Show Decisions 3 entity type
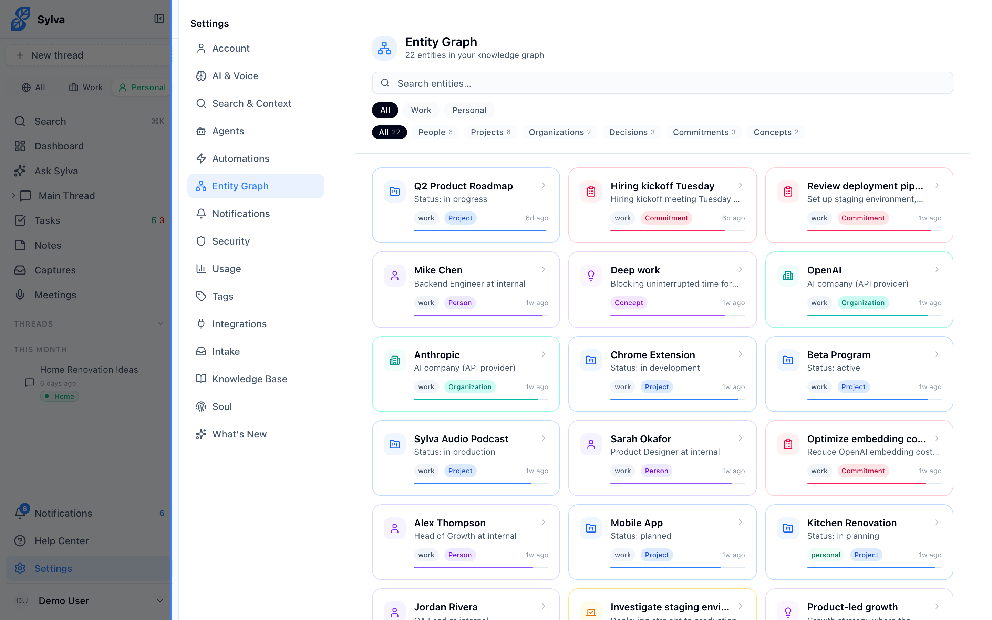 [632, 132]
